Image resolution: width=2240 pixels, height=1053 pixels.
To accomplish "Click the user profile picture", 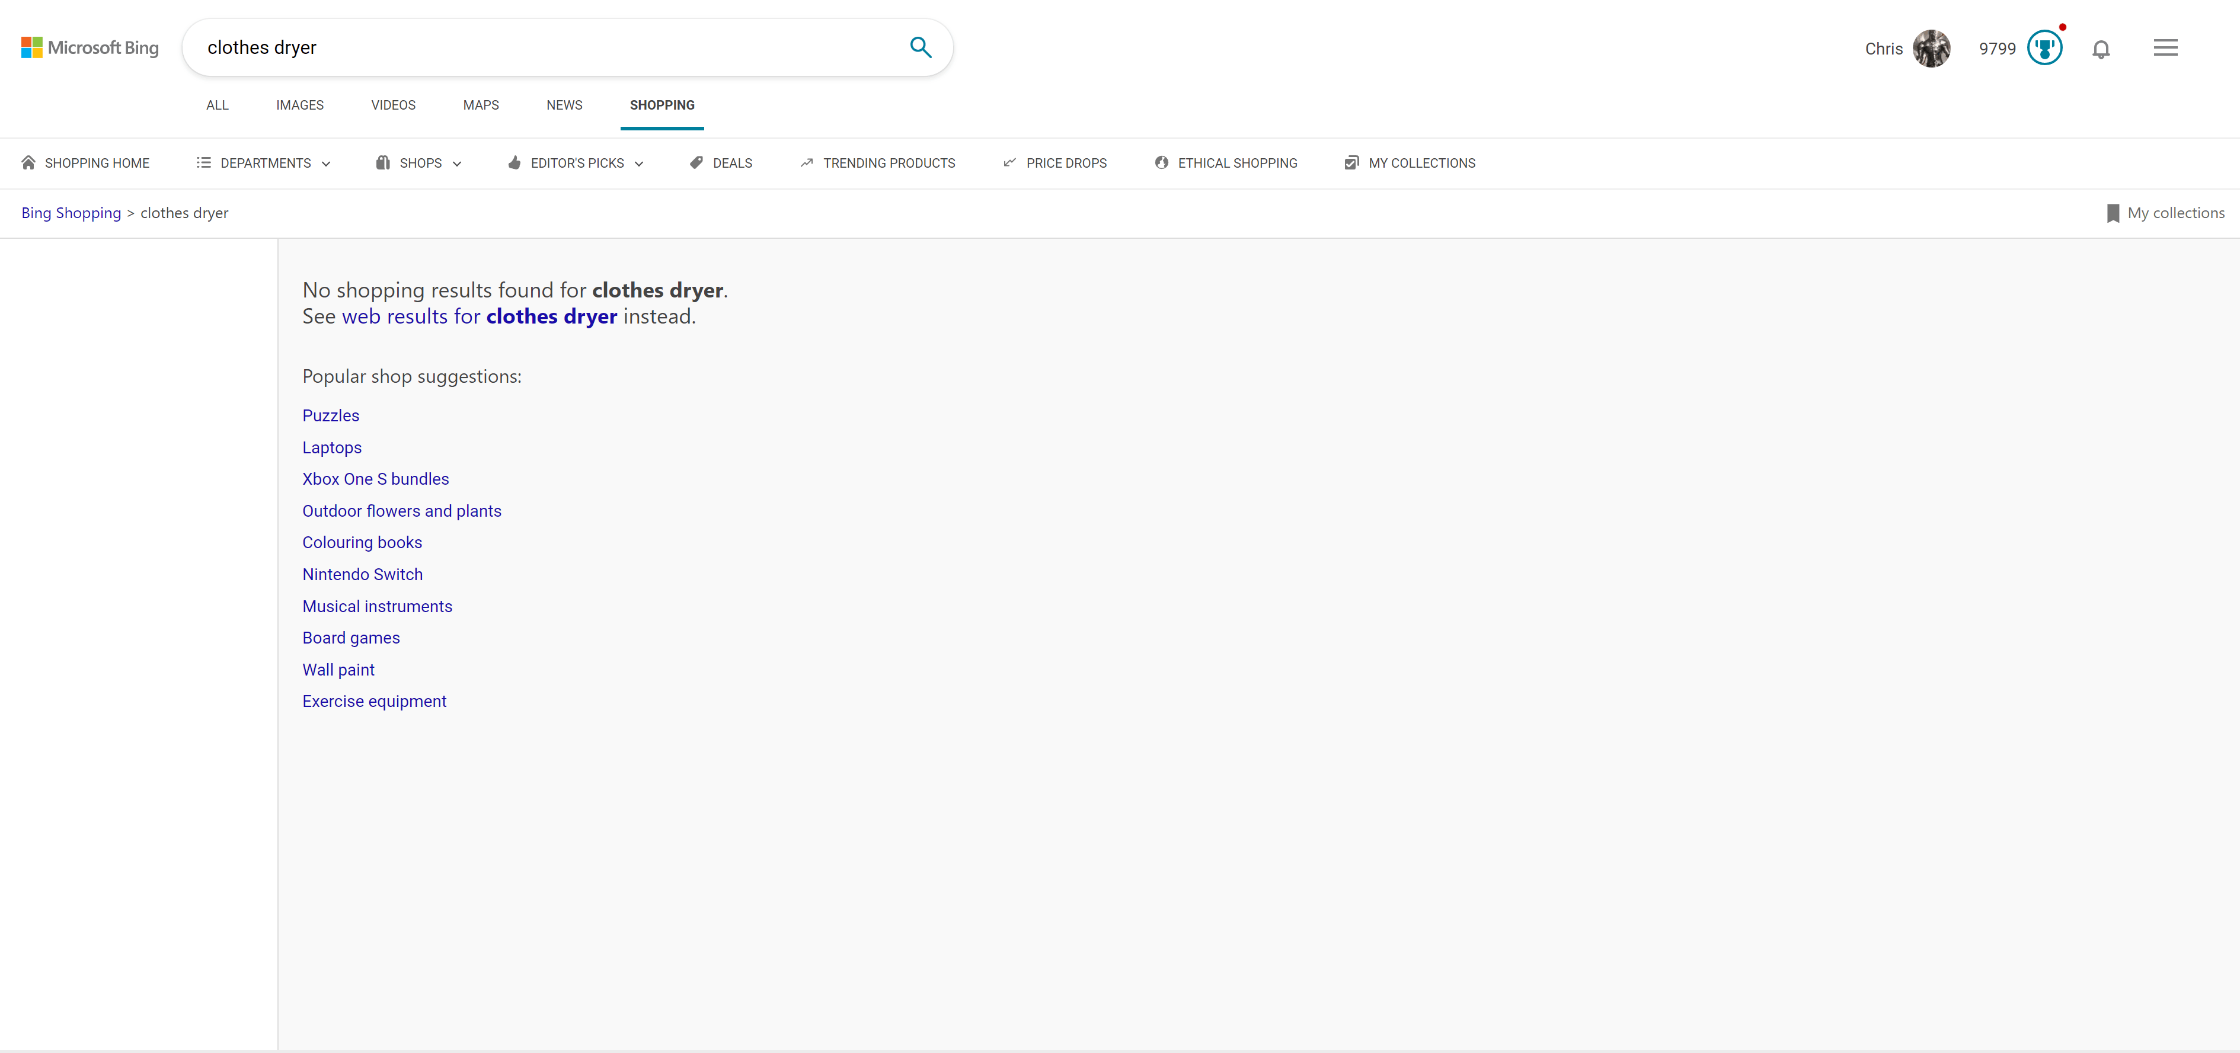I will click(x=1931, y=47).
